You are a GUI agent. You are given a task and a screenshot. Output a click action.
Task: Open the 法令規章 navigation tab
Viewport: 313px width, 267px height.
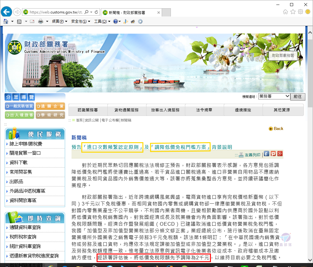point(204,110)
